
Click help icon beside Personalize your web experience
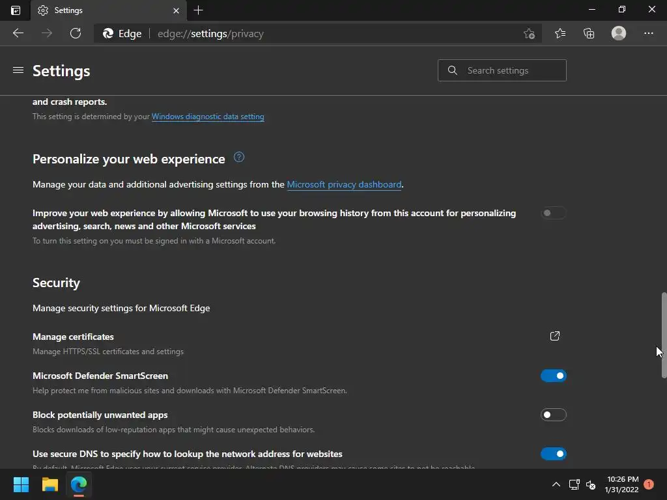tap(239, 158)
